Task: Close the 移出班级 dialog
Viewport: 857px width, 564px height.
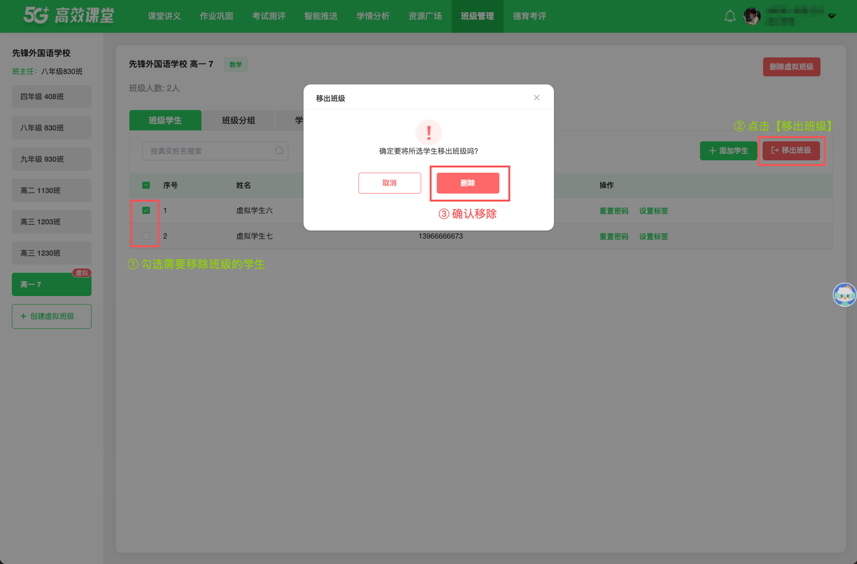Action: pyautogui.click(x=536, y=98)
